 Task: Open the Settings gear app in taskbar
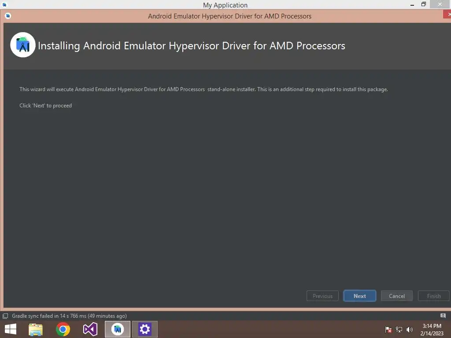click(x=144, y=329)
